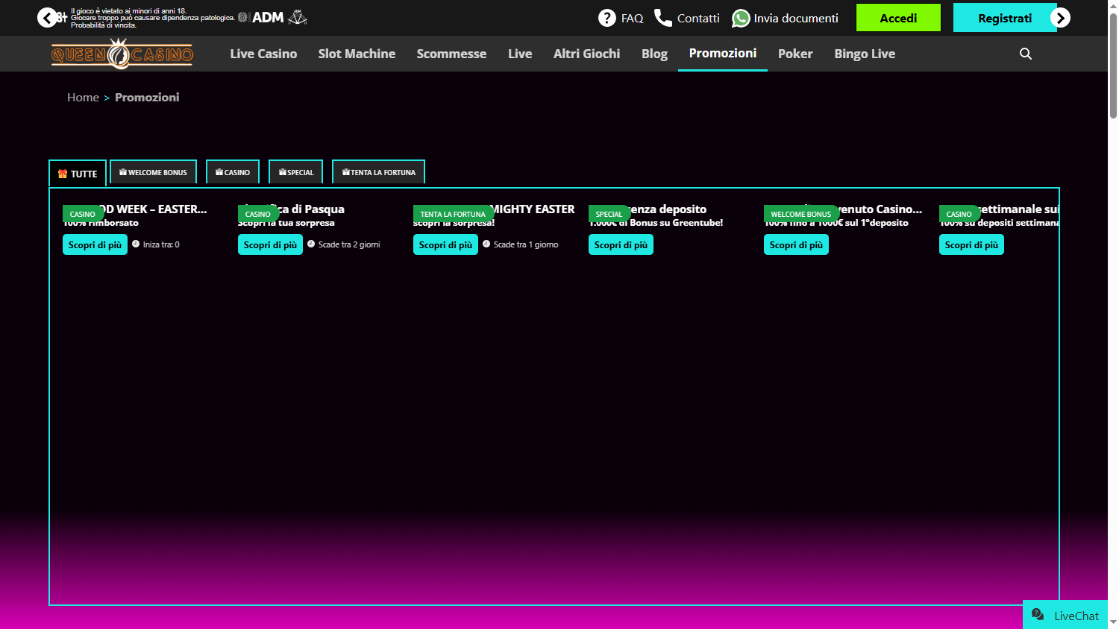Open the Live menu item
This screenshot has width=1119, height=629.
[520, 54]
